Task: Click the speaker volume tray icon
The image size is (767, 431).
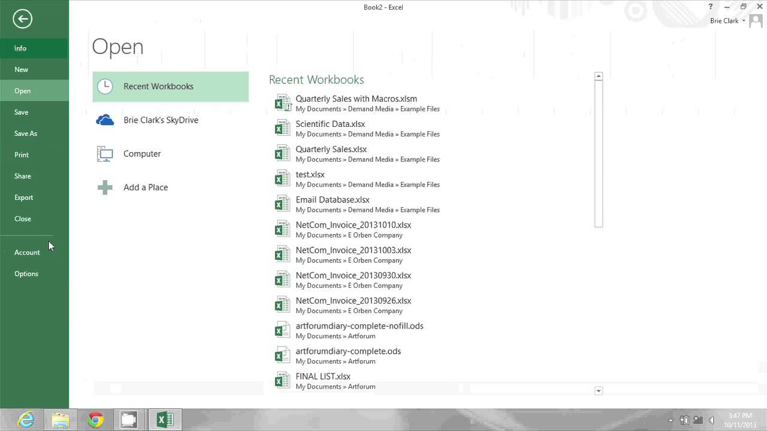Action: [x=711, y=420]
